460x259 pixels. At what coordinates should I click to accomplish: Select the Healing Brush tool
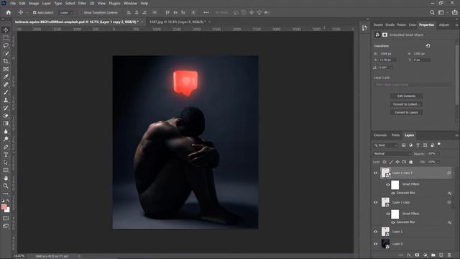pyautogui.click(x=6, y=85)
